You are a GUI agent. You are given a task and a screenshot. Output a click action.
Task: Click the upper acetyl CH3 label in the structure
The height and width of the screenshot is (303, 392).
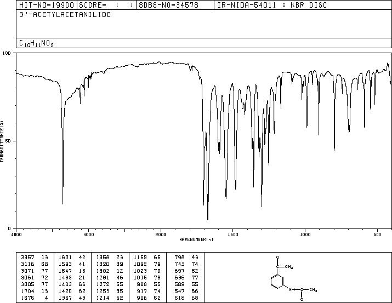click(x=289, y=267)
